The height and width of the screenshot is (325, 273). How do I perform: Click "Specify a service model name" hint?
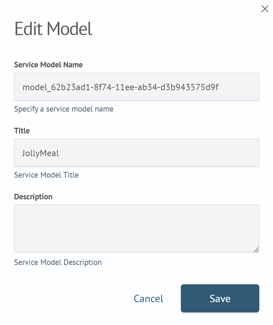tap(63, 109)
